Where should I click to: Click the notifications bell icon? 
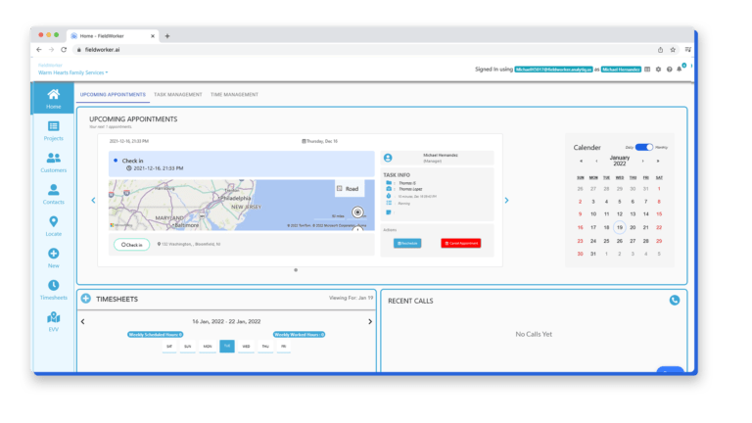[x=681, y=70]
